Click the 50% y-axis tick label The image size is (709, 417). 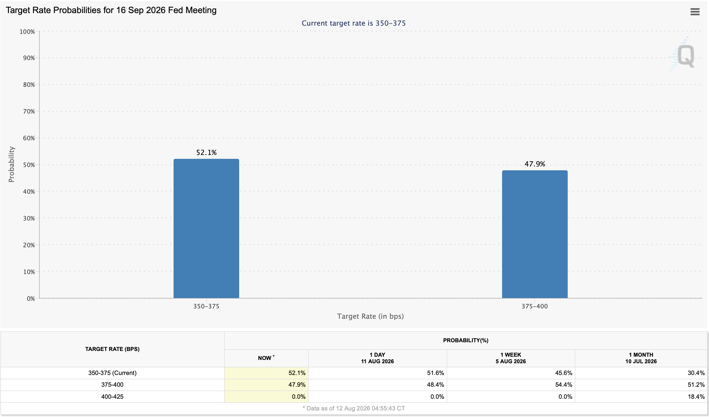click(x=29, y=165)
